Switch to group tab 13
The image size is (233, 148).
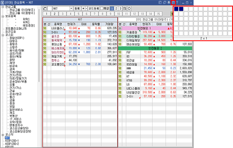(x=142, y=14)
